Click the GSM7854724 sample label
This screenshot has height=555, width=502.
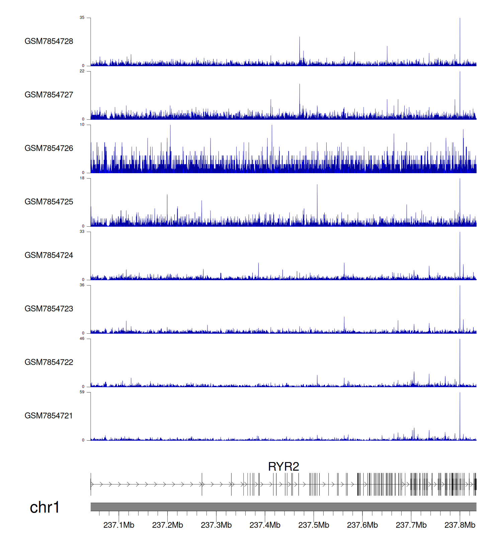tap(49, 255)
